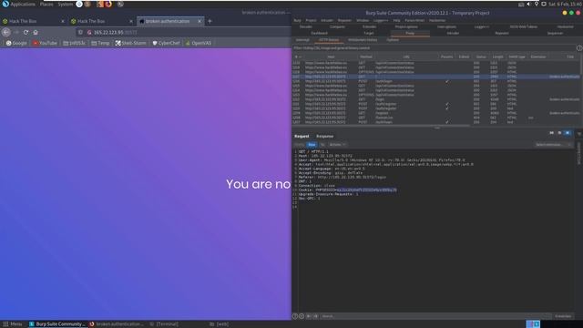
Task: Open the Shell-Storm bookmark
Action: pos(130,43)
